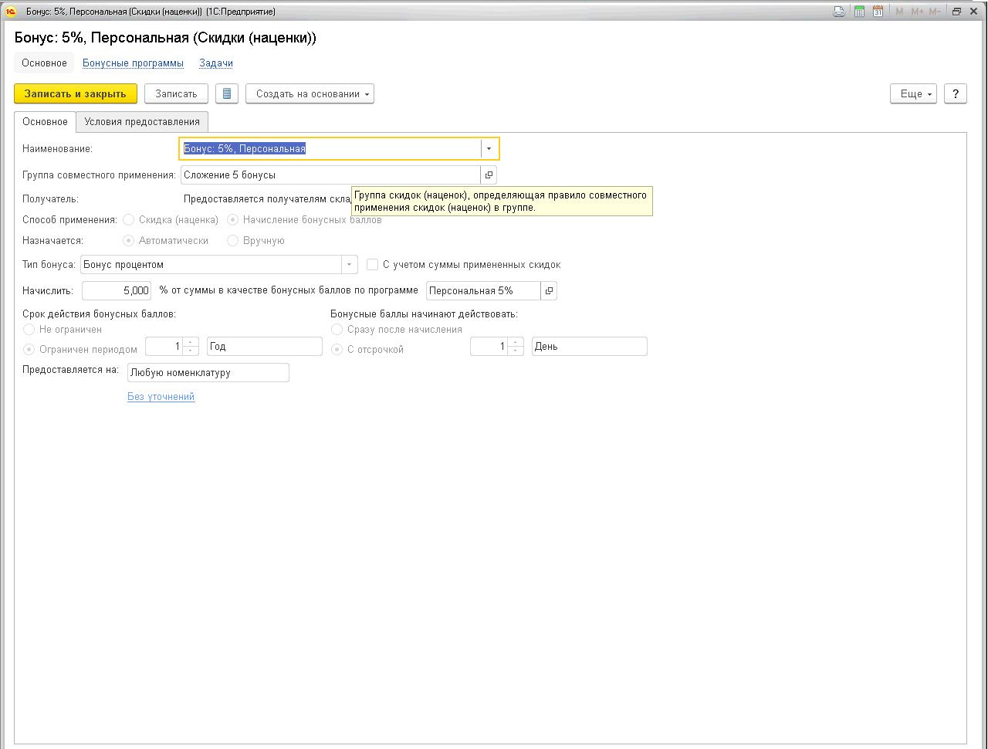The image size is (988, 749).
Task: Click the print icon in title bar
Action: 839,12
